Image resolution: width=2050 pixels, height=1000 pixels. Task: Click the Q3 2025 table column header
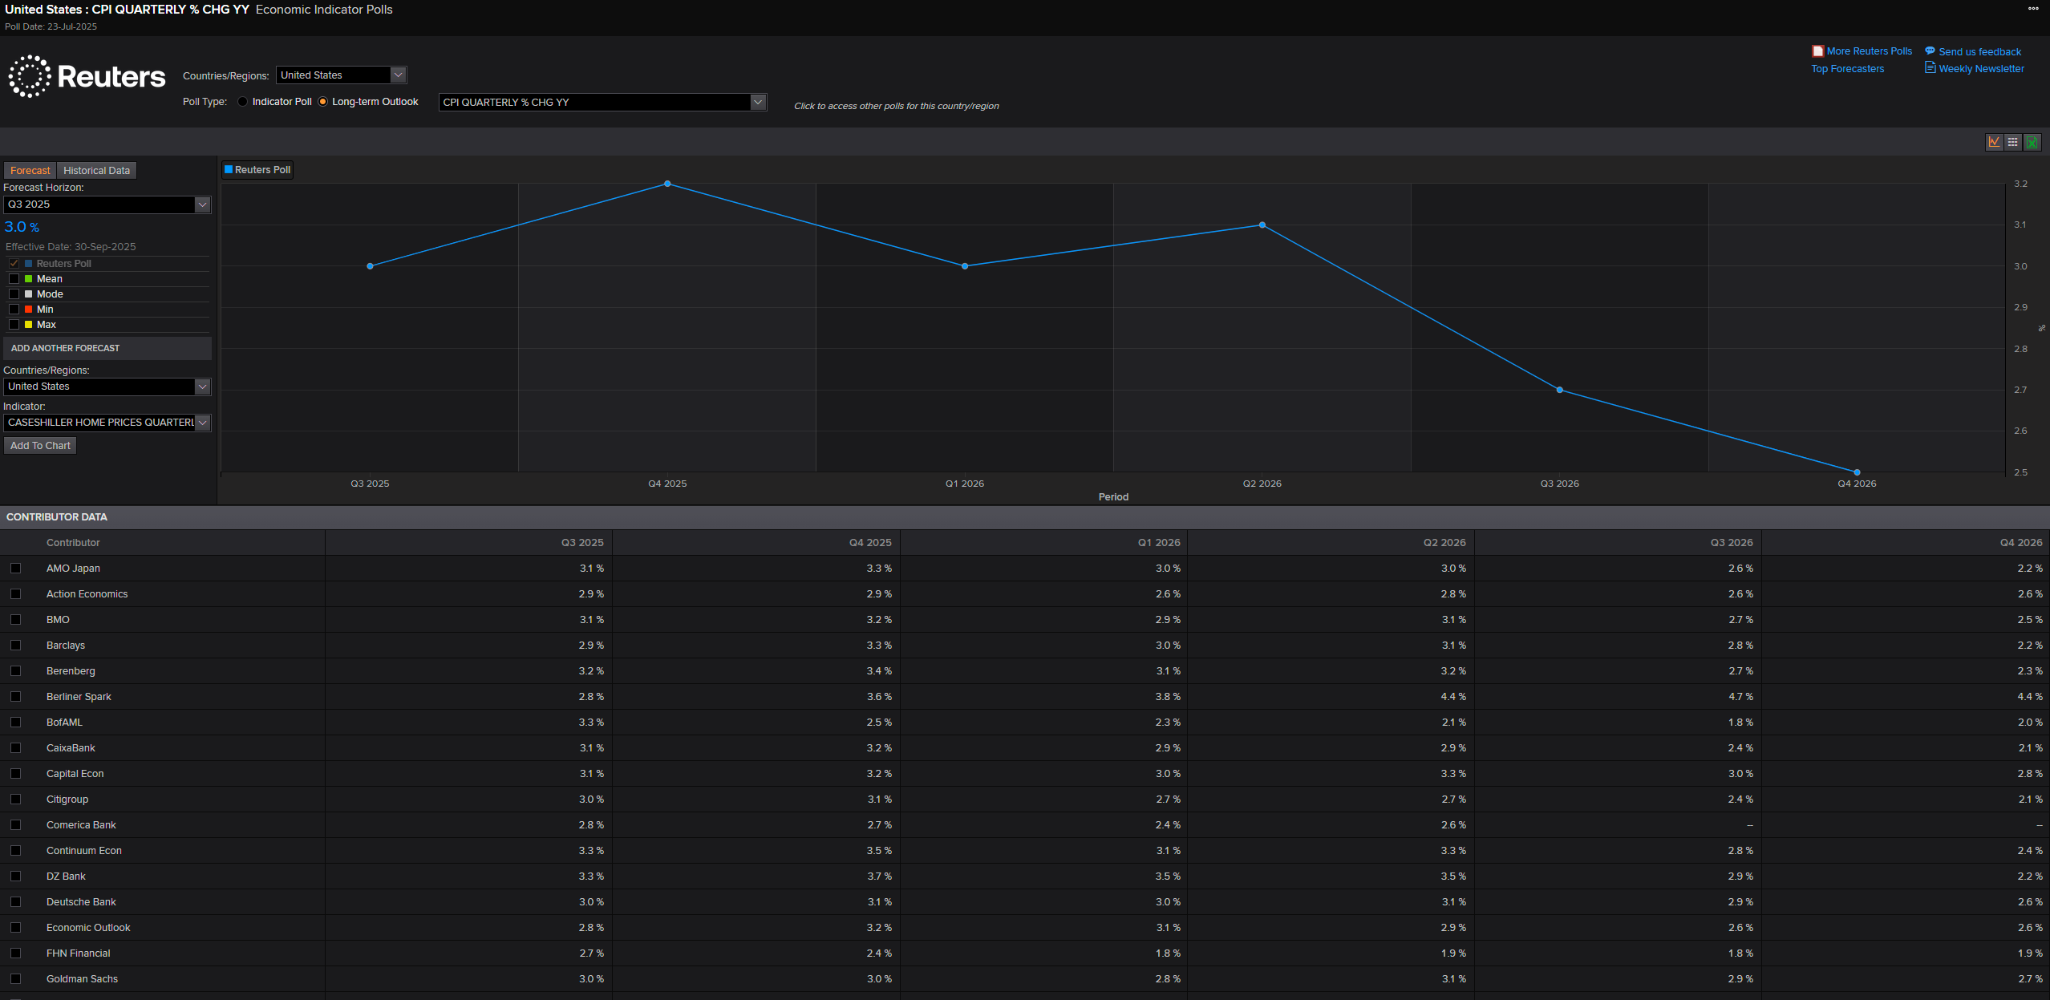(582, 543)
